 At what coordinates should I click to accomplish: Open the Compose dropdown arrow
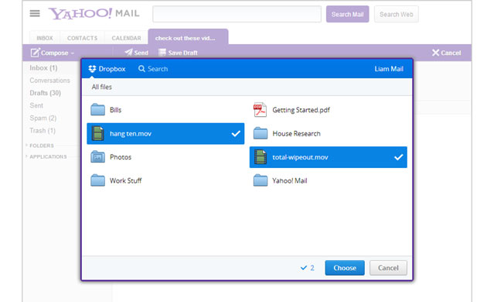coord(73,53)
